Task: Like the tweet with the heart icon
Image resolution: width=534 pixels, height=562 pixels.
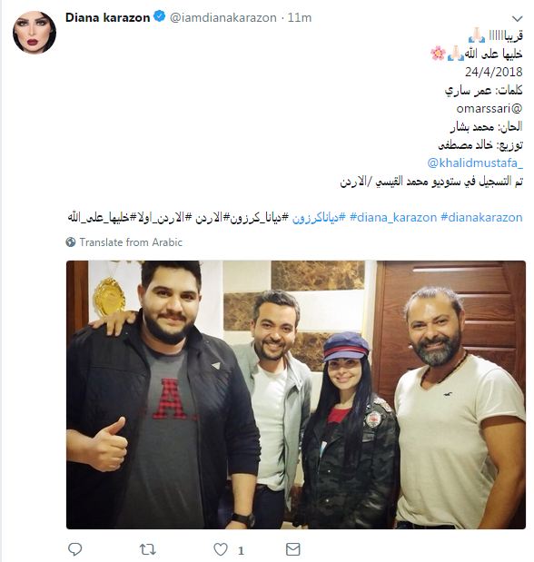Action: click(x=221, y=549)
